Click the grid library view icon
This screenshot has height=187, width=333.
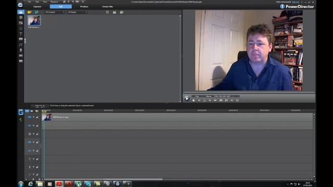click(x=108, y=12)
